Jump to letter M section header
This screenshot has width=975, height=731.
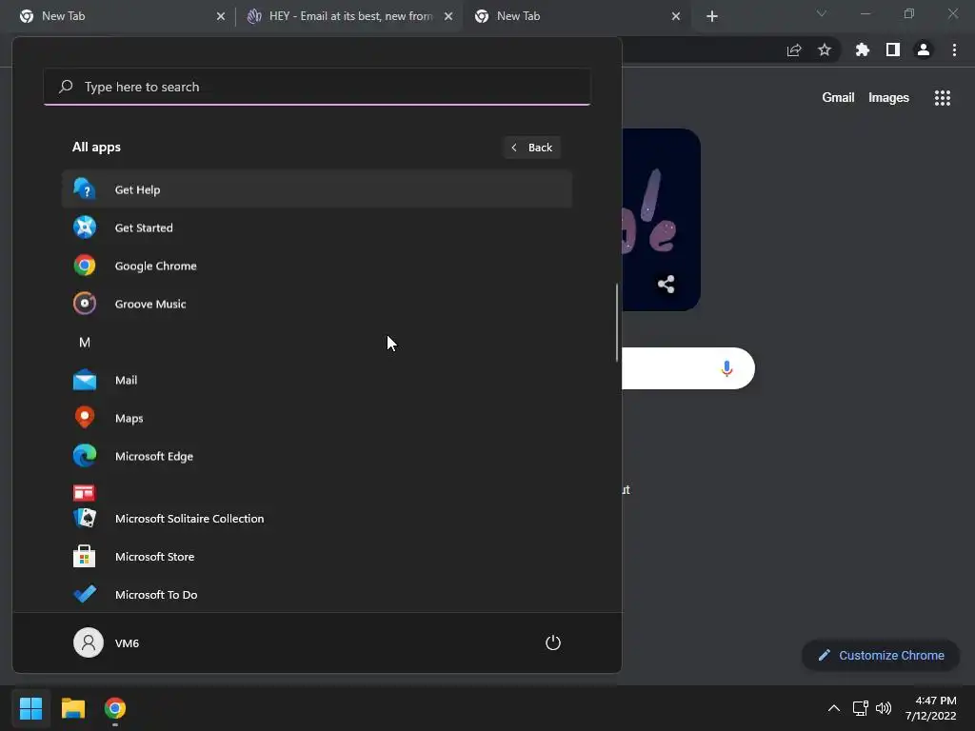(85, 342)
